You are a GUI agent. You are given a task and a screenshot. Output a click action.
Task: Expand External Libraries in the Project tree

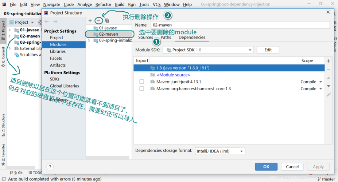click(10, 48)
